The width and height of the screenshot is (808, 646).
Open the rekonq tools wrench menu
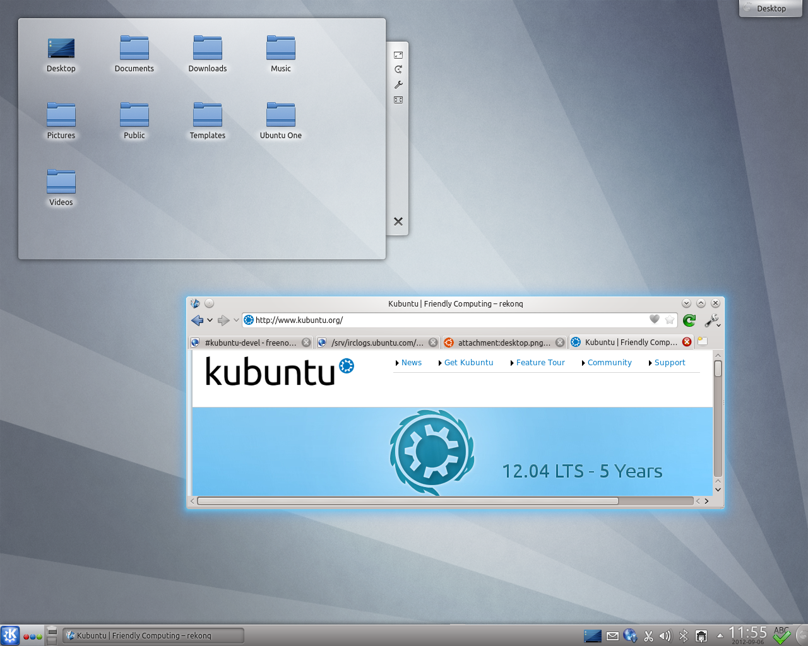(x=712, y=320)
